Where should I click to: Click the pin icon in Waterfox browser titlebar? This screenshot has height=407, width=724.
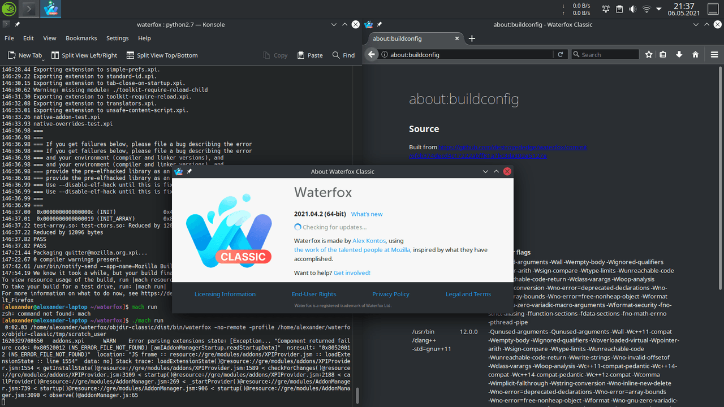click(x=380, y=24)
